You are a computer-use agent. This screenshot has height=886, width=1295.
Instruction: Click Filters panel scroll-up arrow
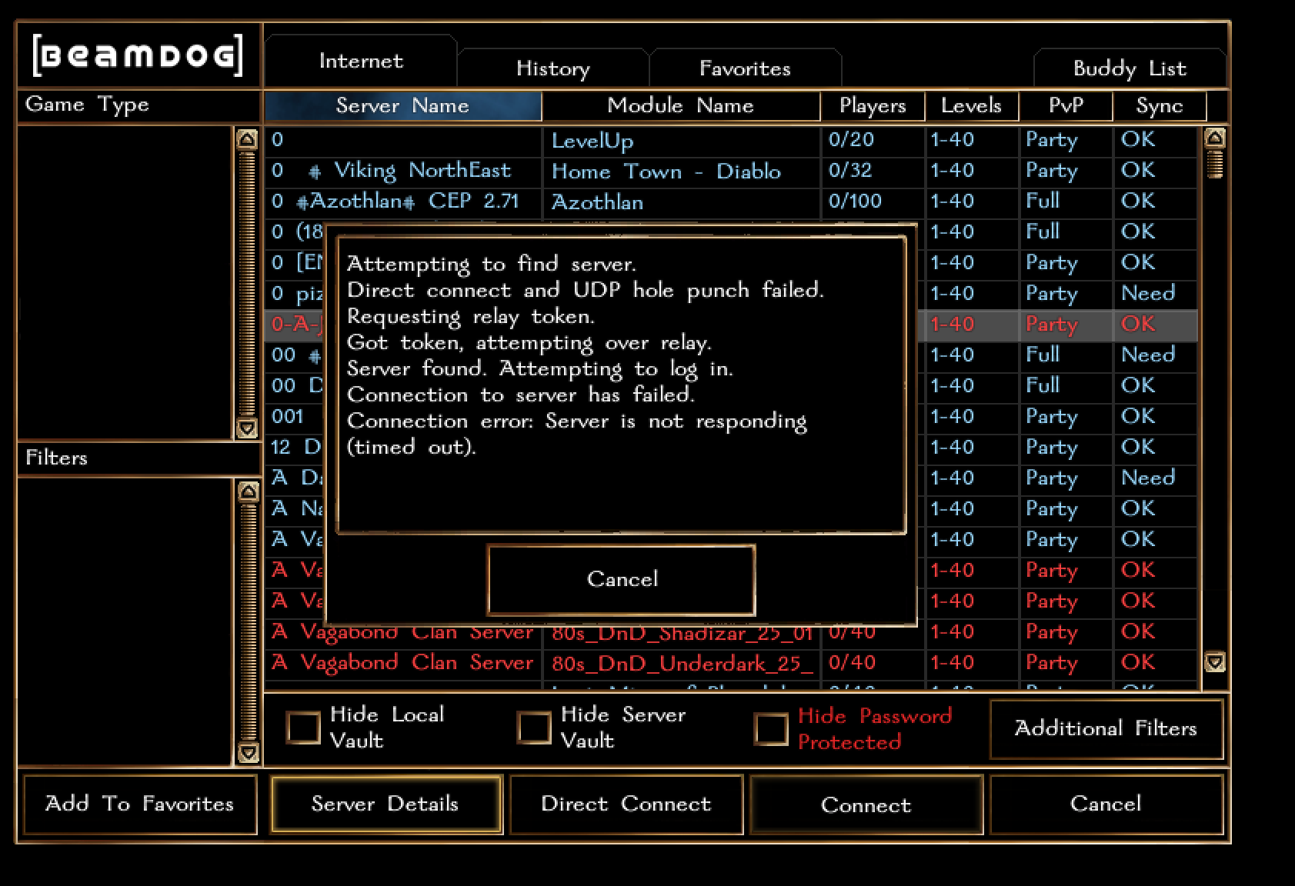click(248, 491)
